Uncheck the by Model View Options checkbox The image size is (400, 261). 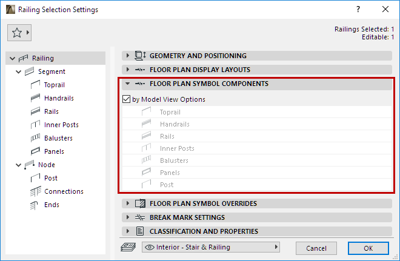[127, 99]
